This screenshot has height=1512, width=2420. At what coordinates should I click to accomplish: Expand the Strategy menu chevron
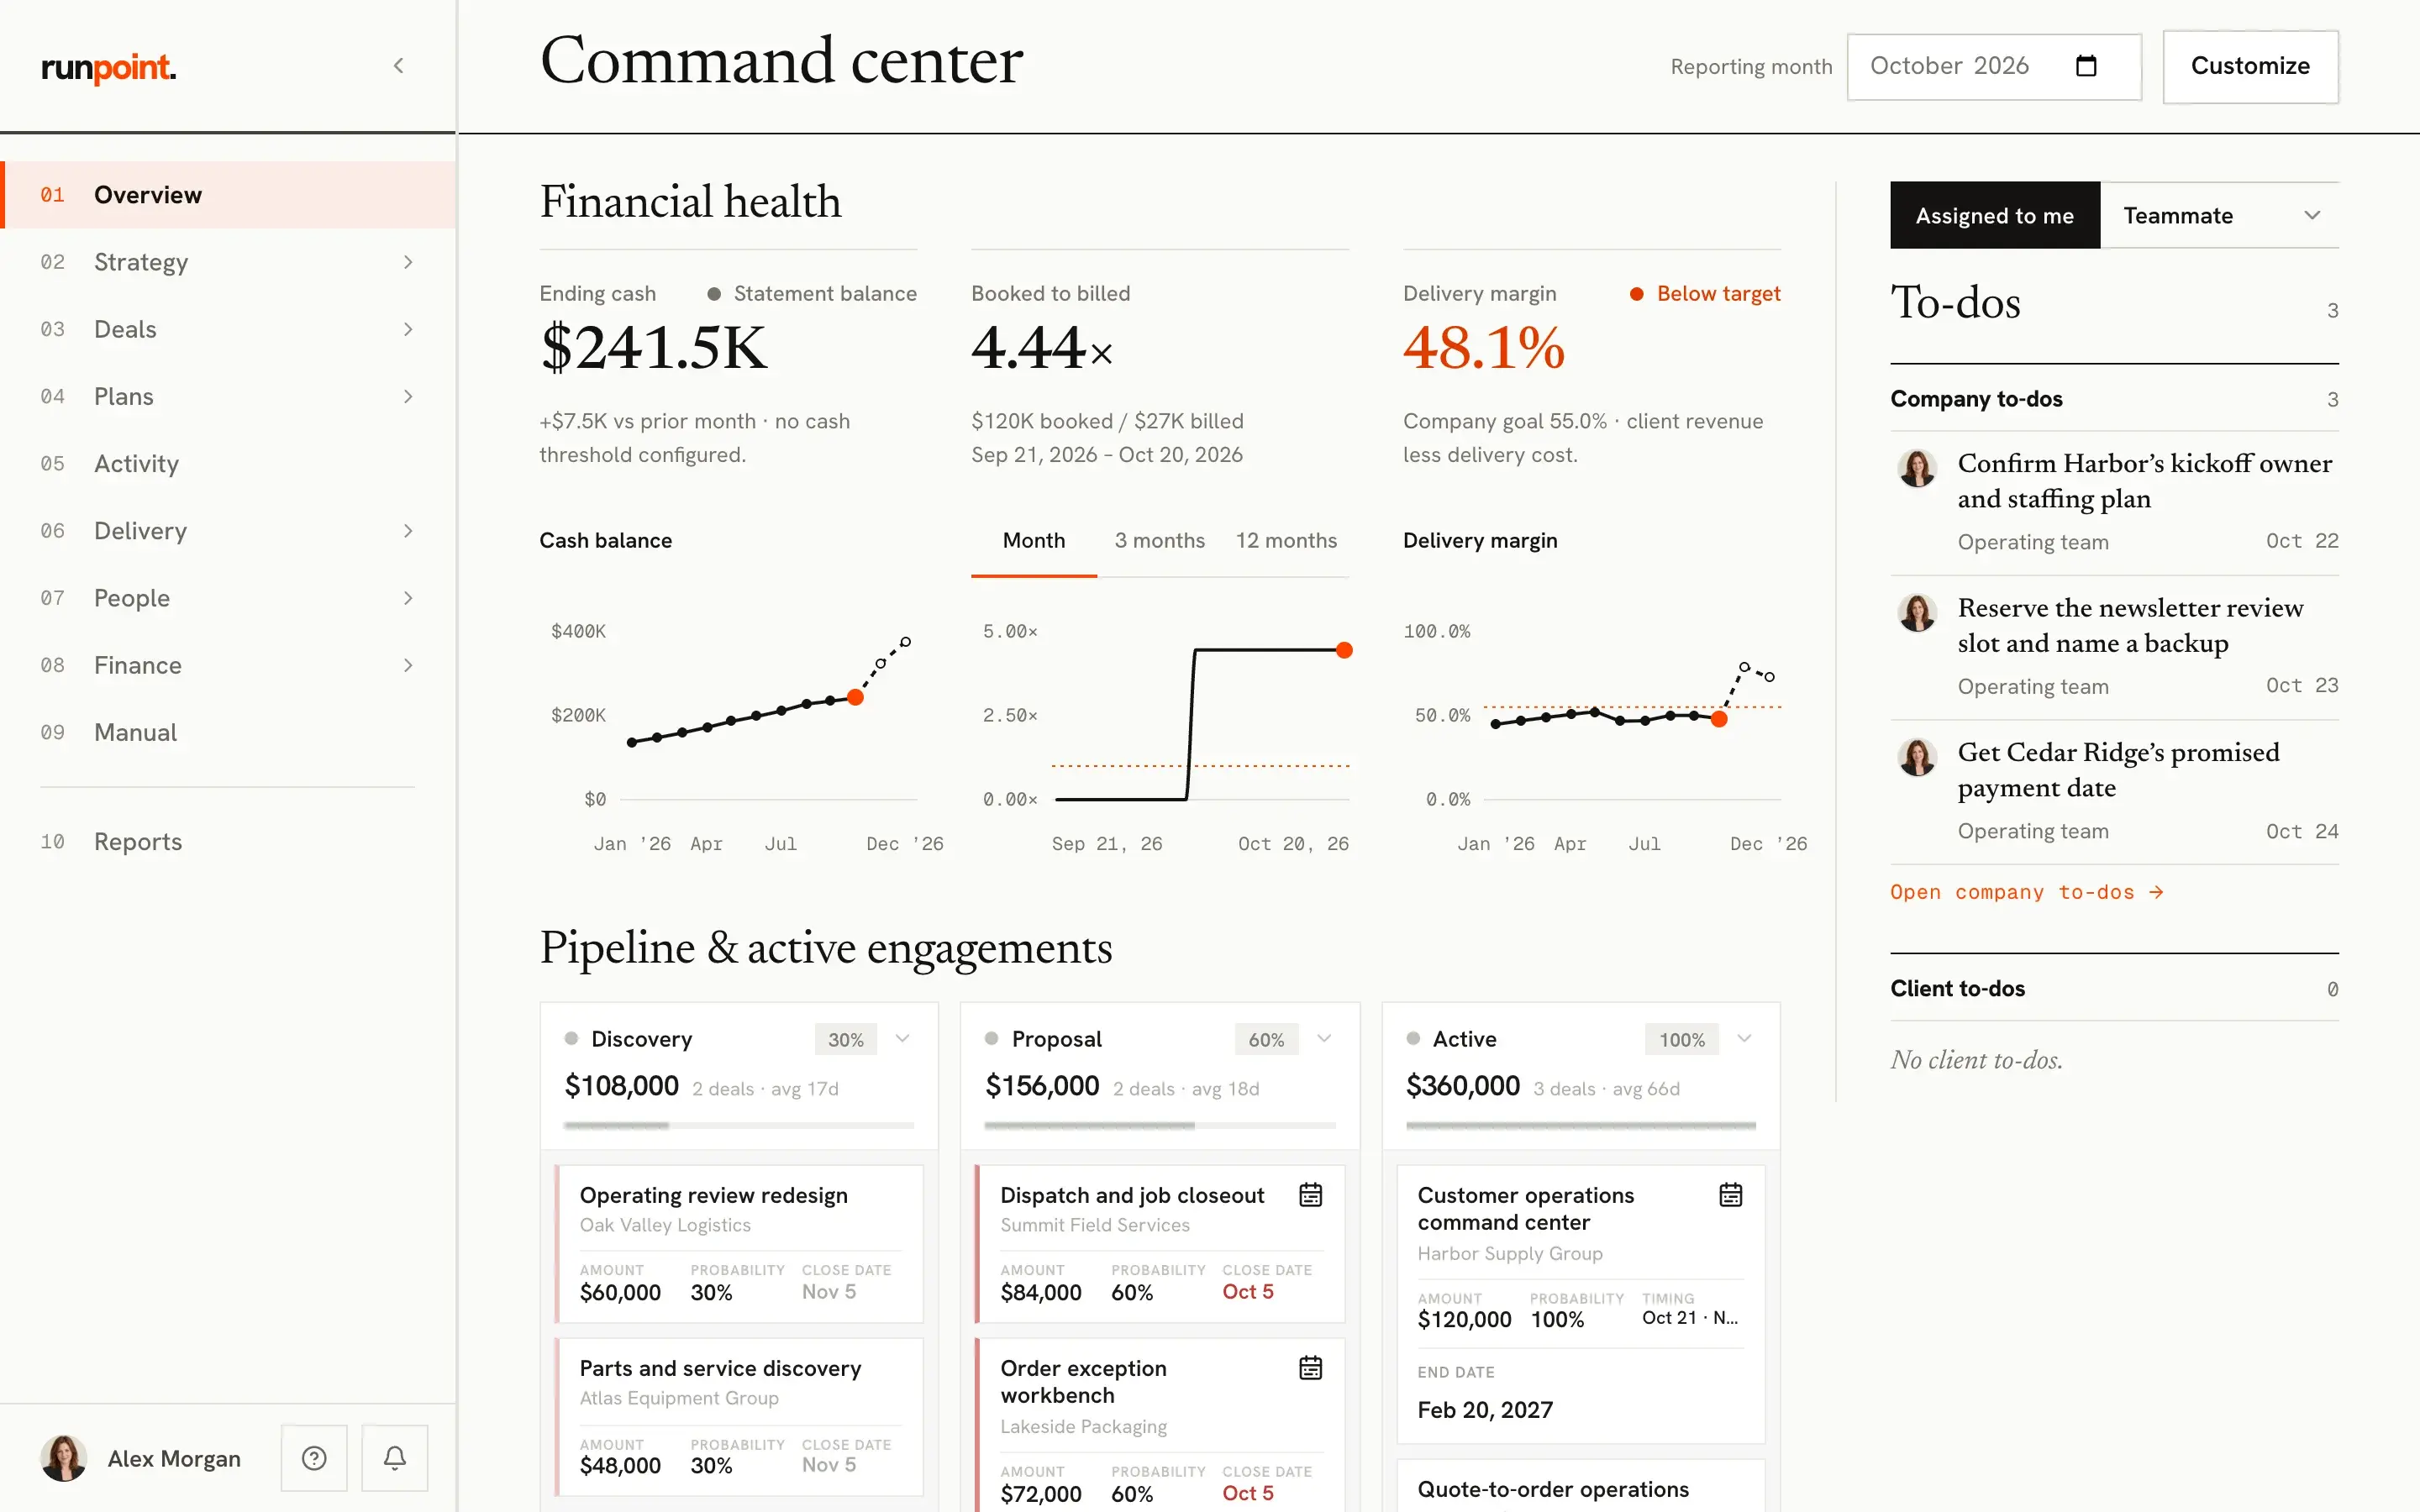[408, 262]
